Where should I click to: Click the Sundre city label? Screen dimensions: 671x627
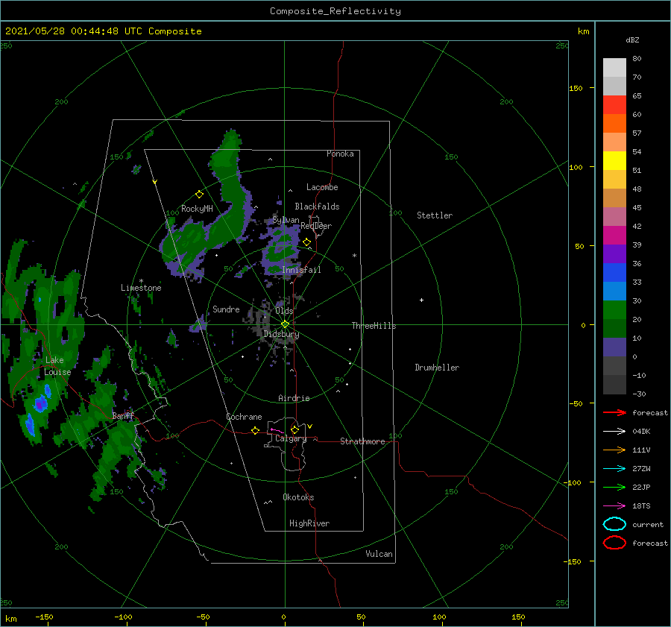click(226, 309)
